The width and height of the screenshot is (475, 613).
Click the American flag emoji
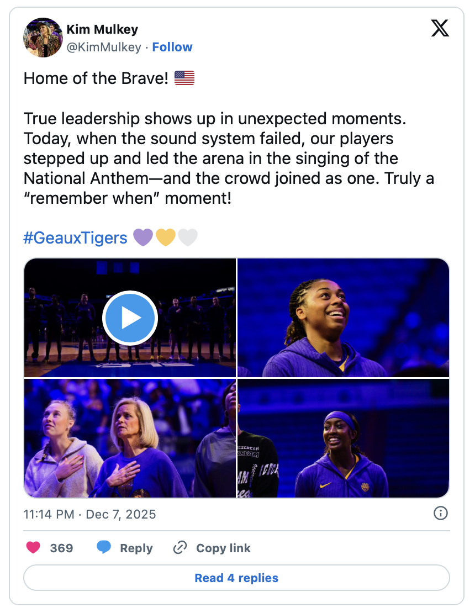point(184,78)
